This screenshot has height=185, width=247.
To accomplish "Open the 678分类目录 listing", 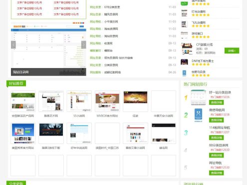I will [112, 7].
